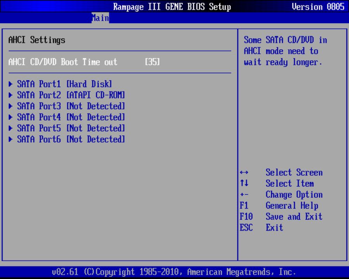The height and width of the screenshot is (279, 349).
Task: Open SATA Port3 [Not Detected] entry
Action: tap(71, 106)
